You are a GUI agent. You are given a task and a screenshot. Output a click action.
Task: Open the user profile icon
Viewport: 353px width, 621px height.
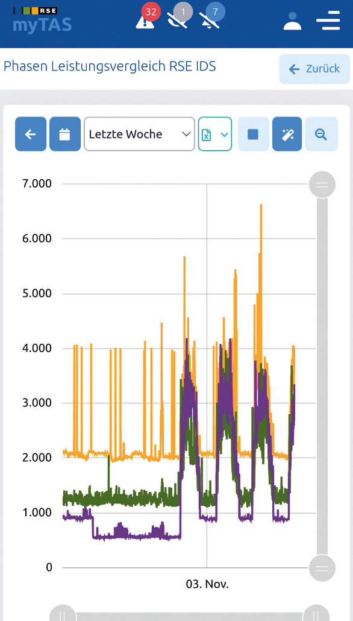(x=292, y=21)
